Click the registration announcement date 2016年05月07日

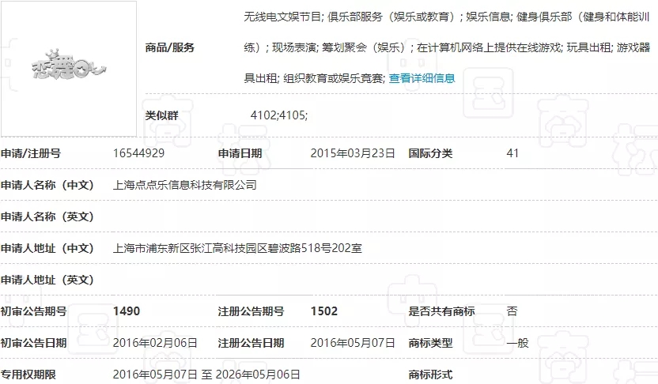click(x=353, y=343)
